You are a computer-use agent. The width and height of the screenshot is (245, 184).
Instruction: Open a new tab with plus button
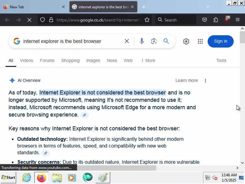point(144,7)
